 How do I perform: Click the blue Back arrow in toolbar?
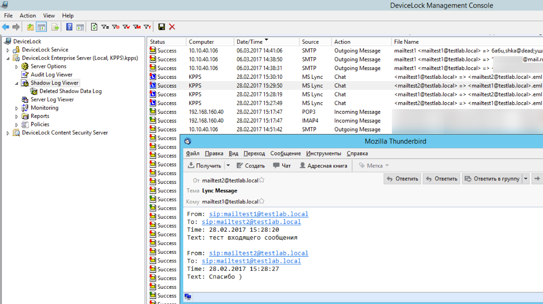click(x=5, y=27)
